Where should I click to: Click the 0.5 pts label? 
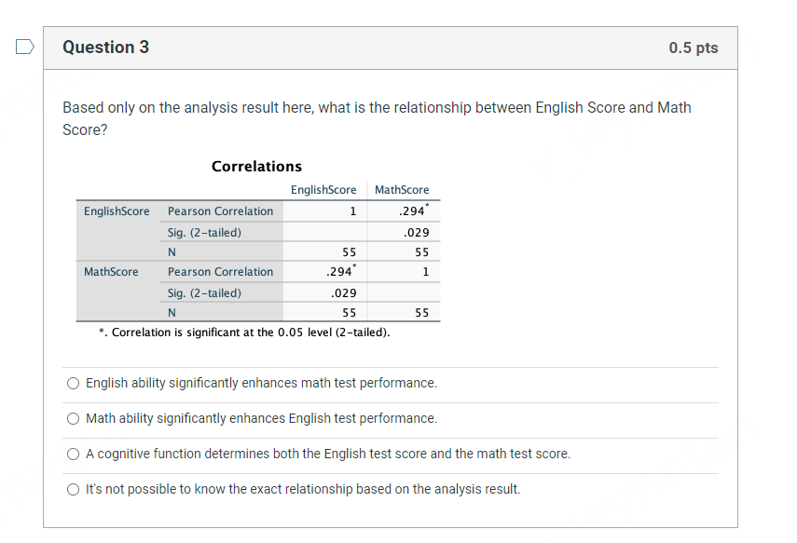coord(693,47)
